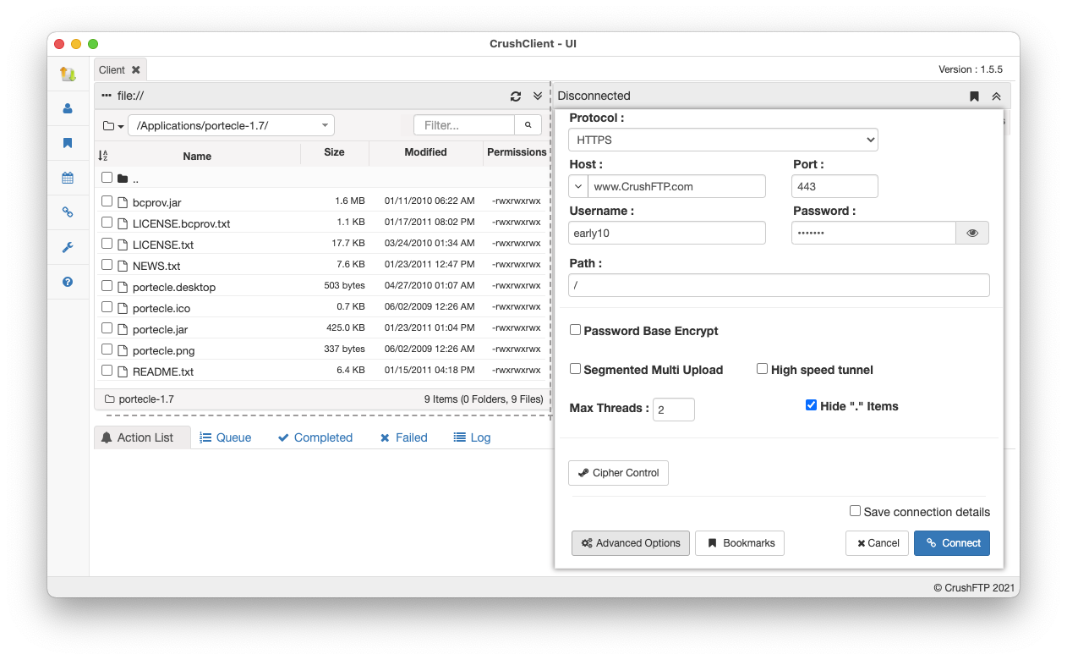
Task: Enable Password Base Encrypt checkbox
Action: (x=575, y=330)
